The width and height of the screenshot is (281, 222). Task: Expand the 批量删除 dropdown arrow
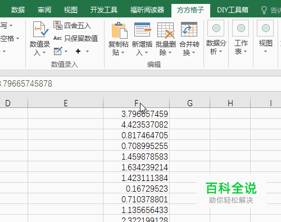point(170,53)
